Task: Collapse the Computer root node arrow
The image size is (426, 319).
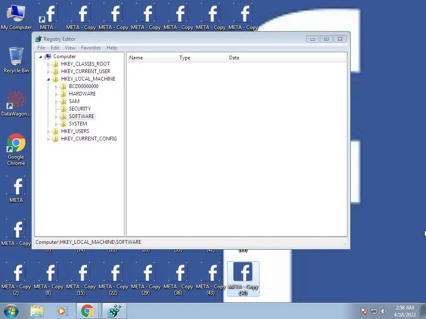Action: (x=40, y=57)
